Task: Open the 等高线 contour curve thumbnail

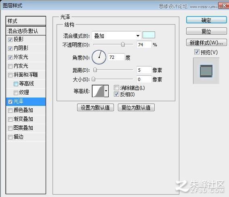Action: [x=98, y=91]
